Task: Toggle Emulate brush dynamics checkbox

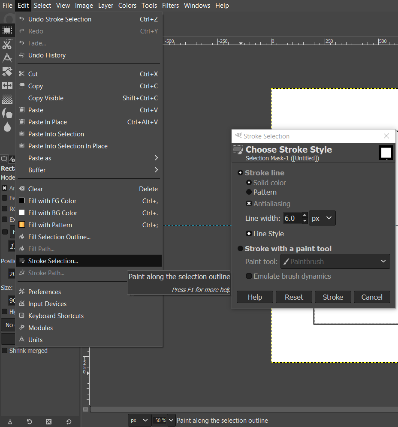Action: point(249,276)
